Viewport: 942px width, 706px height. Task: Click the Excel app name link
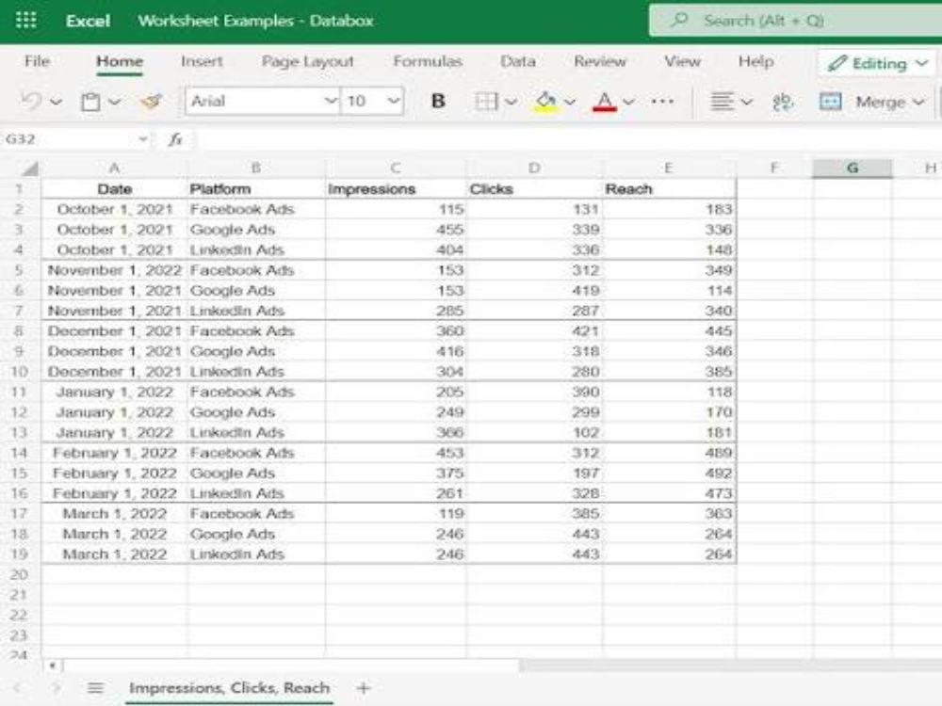pyautogui.click(x=88, y=21)
